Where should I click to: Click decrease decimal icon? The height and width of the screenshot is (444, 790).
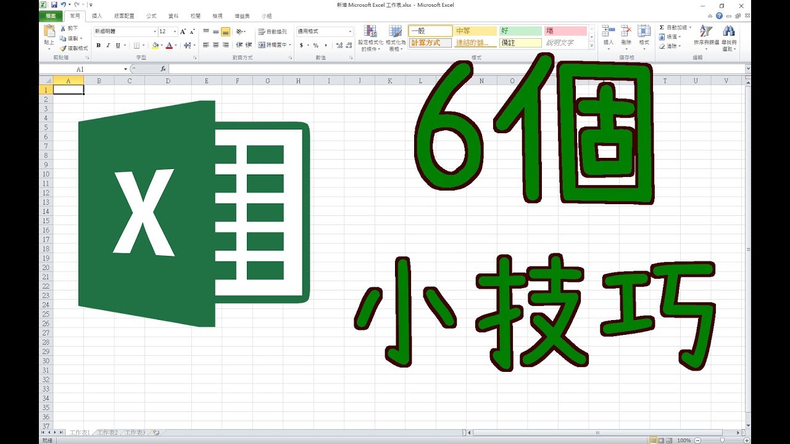click(x=349, y=45)
